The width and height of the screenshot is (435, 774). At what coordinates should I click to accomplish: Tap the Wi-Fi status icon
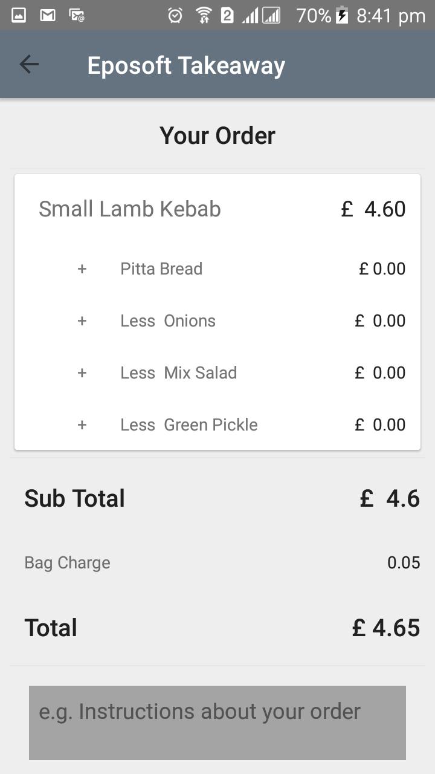(x=204, y=15)
